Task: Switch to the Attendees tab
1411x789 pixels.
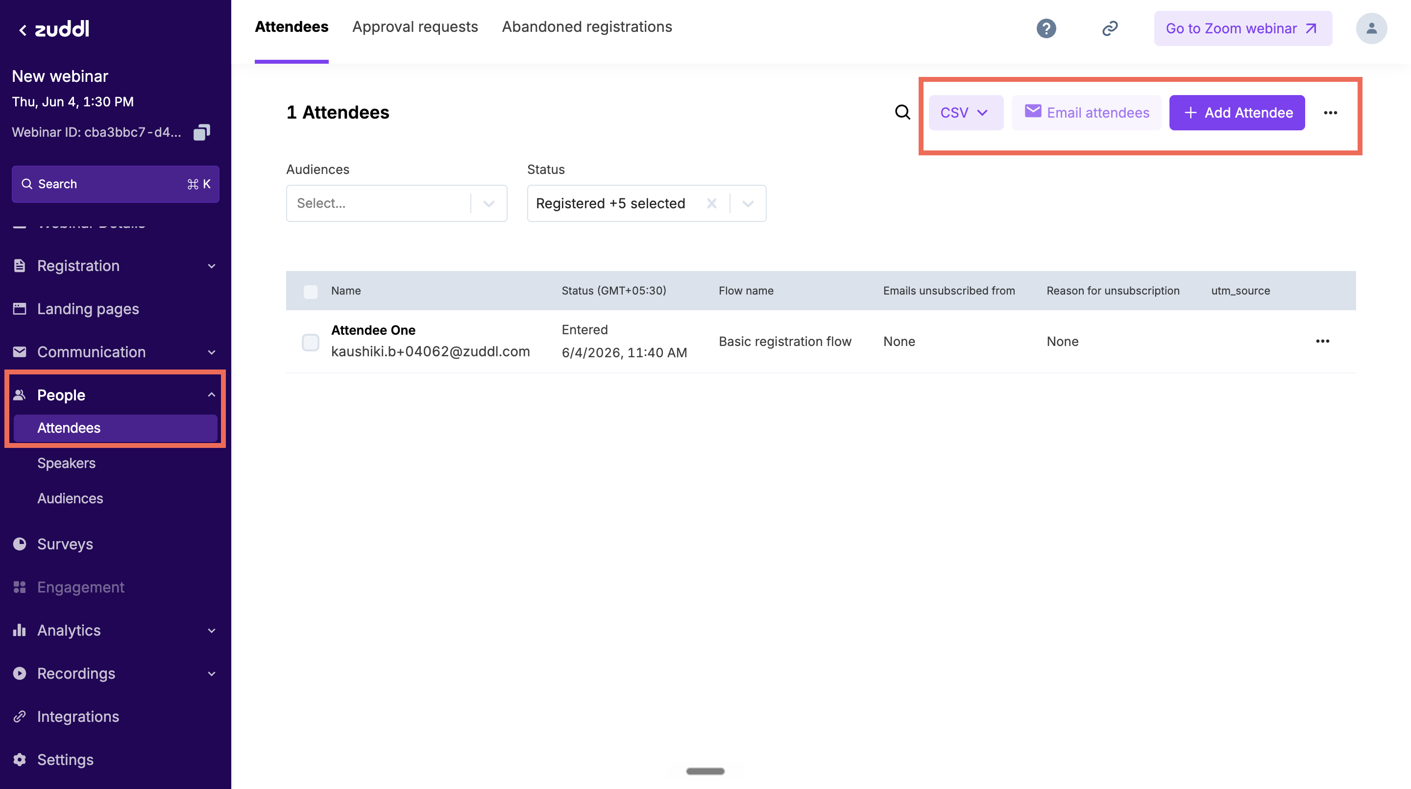Action: click(x=292, y=27)
